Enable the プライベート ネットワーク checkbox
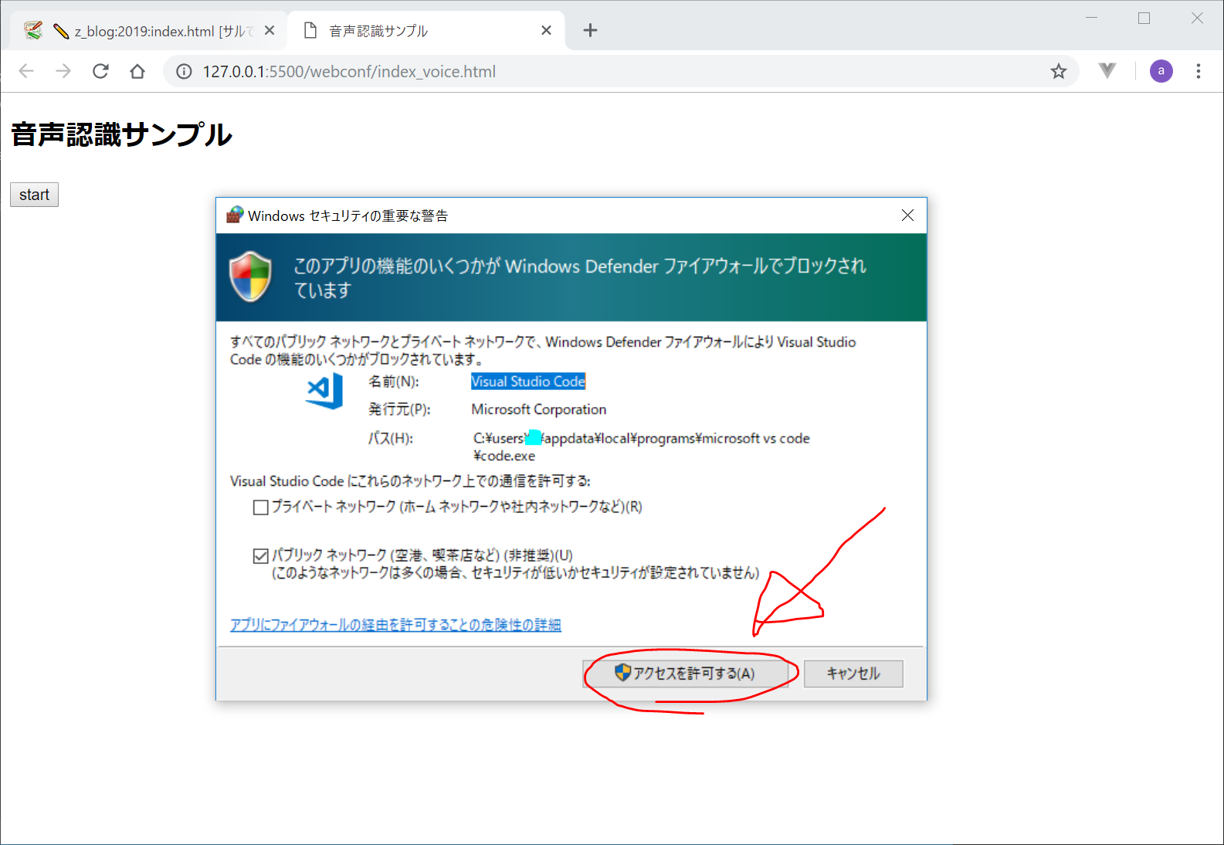 pyautogui.click(x=261, y=507)
